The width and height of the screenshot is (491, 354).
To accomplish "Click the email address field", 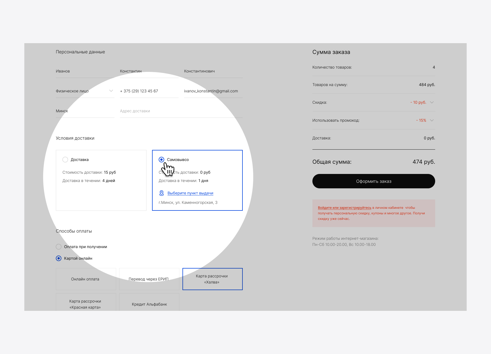I will pos(213,91).
